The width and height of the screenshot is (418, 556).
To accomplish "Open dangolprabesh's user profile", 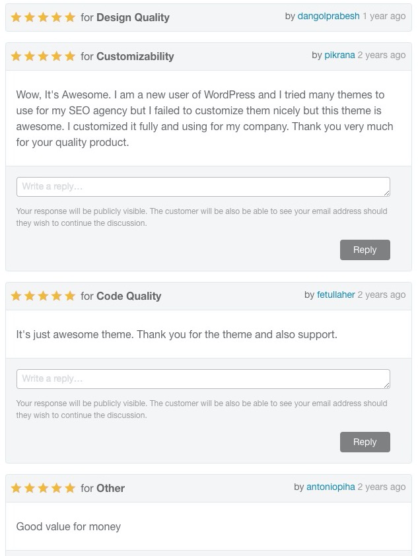I will 328,17.
